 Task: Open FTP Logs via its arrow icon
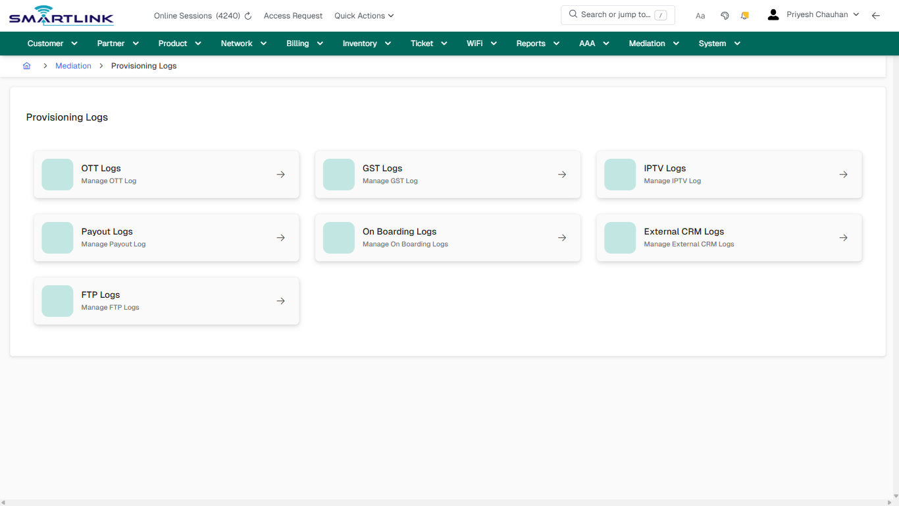(x=280, y=300)
